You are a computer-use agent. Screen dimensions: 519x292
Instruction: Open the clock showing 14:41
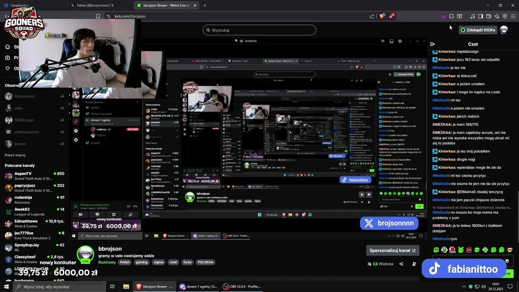pyautogui.click(x=495, y=287)
